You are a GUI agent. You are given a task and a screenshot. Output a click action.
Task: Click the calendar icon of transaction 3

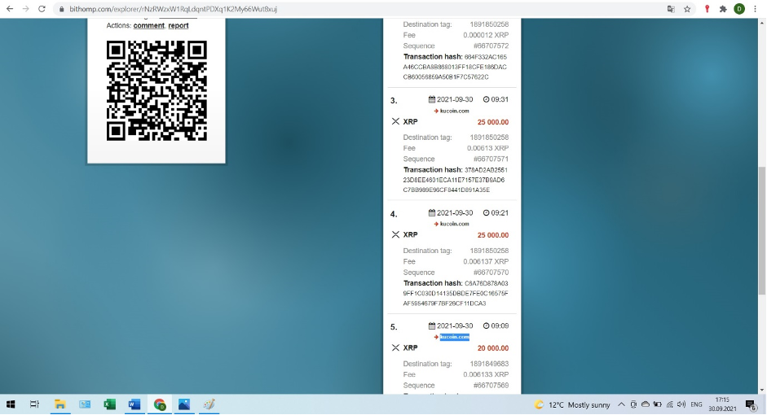point(432,99)
